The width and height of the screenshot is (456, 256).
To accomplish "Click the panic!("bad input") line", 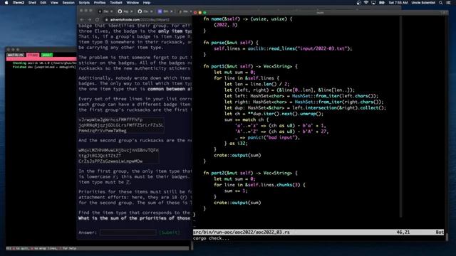I will [x=267, y=137].
